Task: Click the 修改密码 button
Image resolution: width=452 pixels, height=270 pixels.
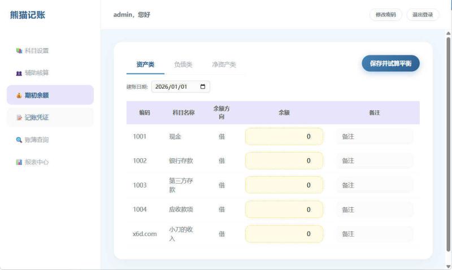Action: point(386,15)
